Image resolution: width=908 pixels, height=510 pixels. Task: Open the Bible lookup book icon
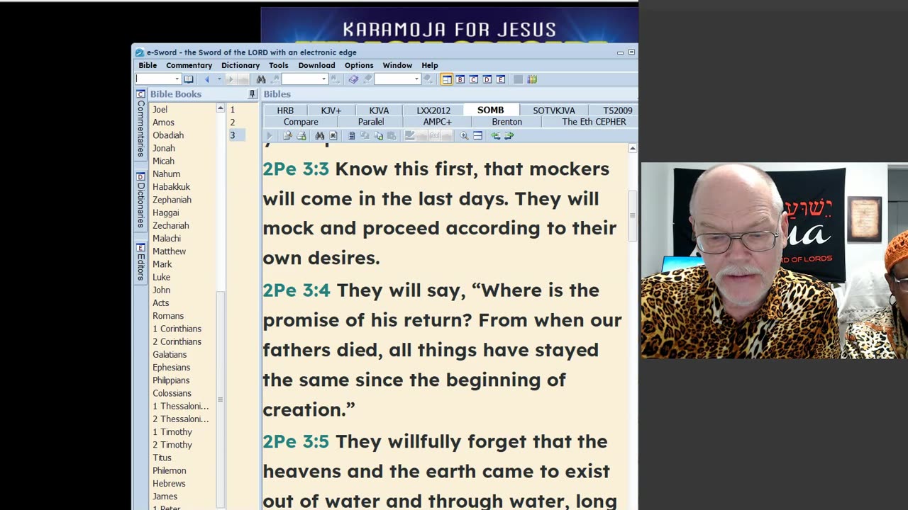coord(189,79)
